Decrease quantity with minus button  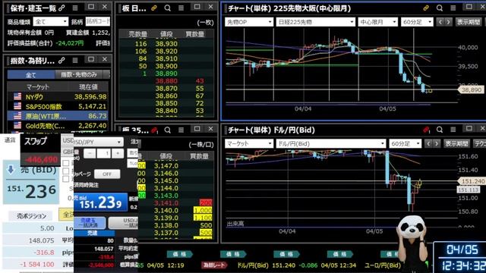90,153
